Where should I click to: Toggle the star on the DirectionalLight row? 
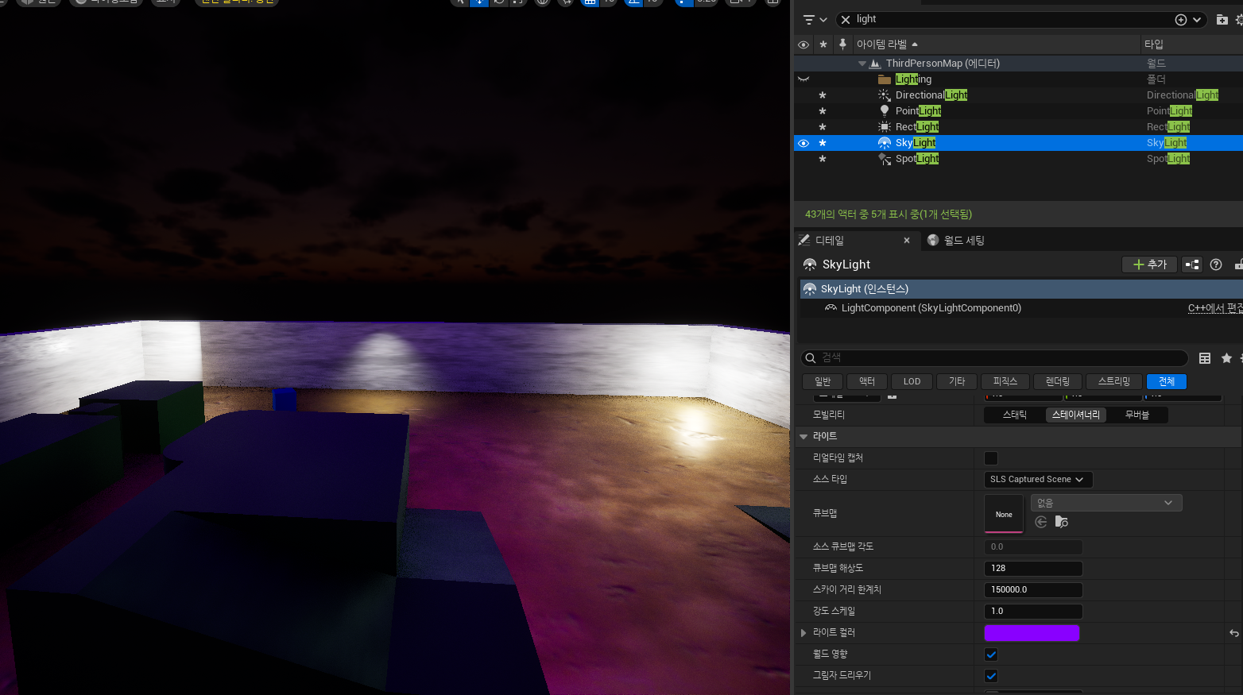(823, 95)
